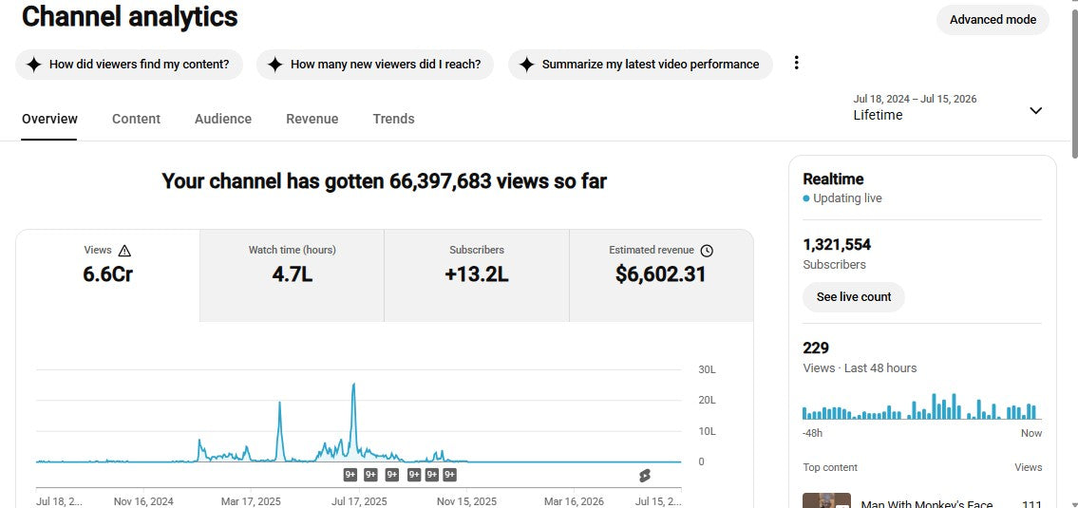Click sparkle icon on 'Summarize my latest video performance'
The image size is (1078, 508).
526,65
